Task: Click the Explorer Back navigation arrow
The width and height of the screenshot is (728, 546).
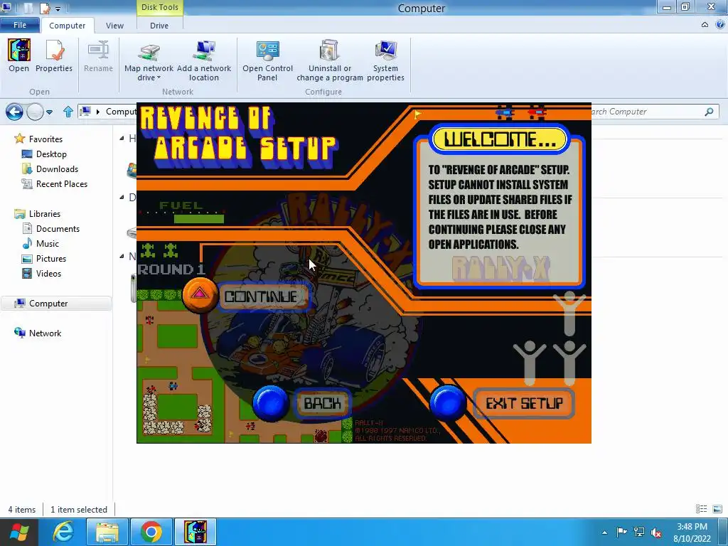Action: coord(14,112)
